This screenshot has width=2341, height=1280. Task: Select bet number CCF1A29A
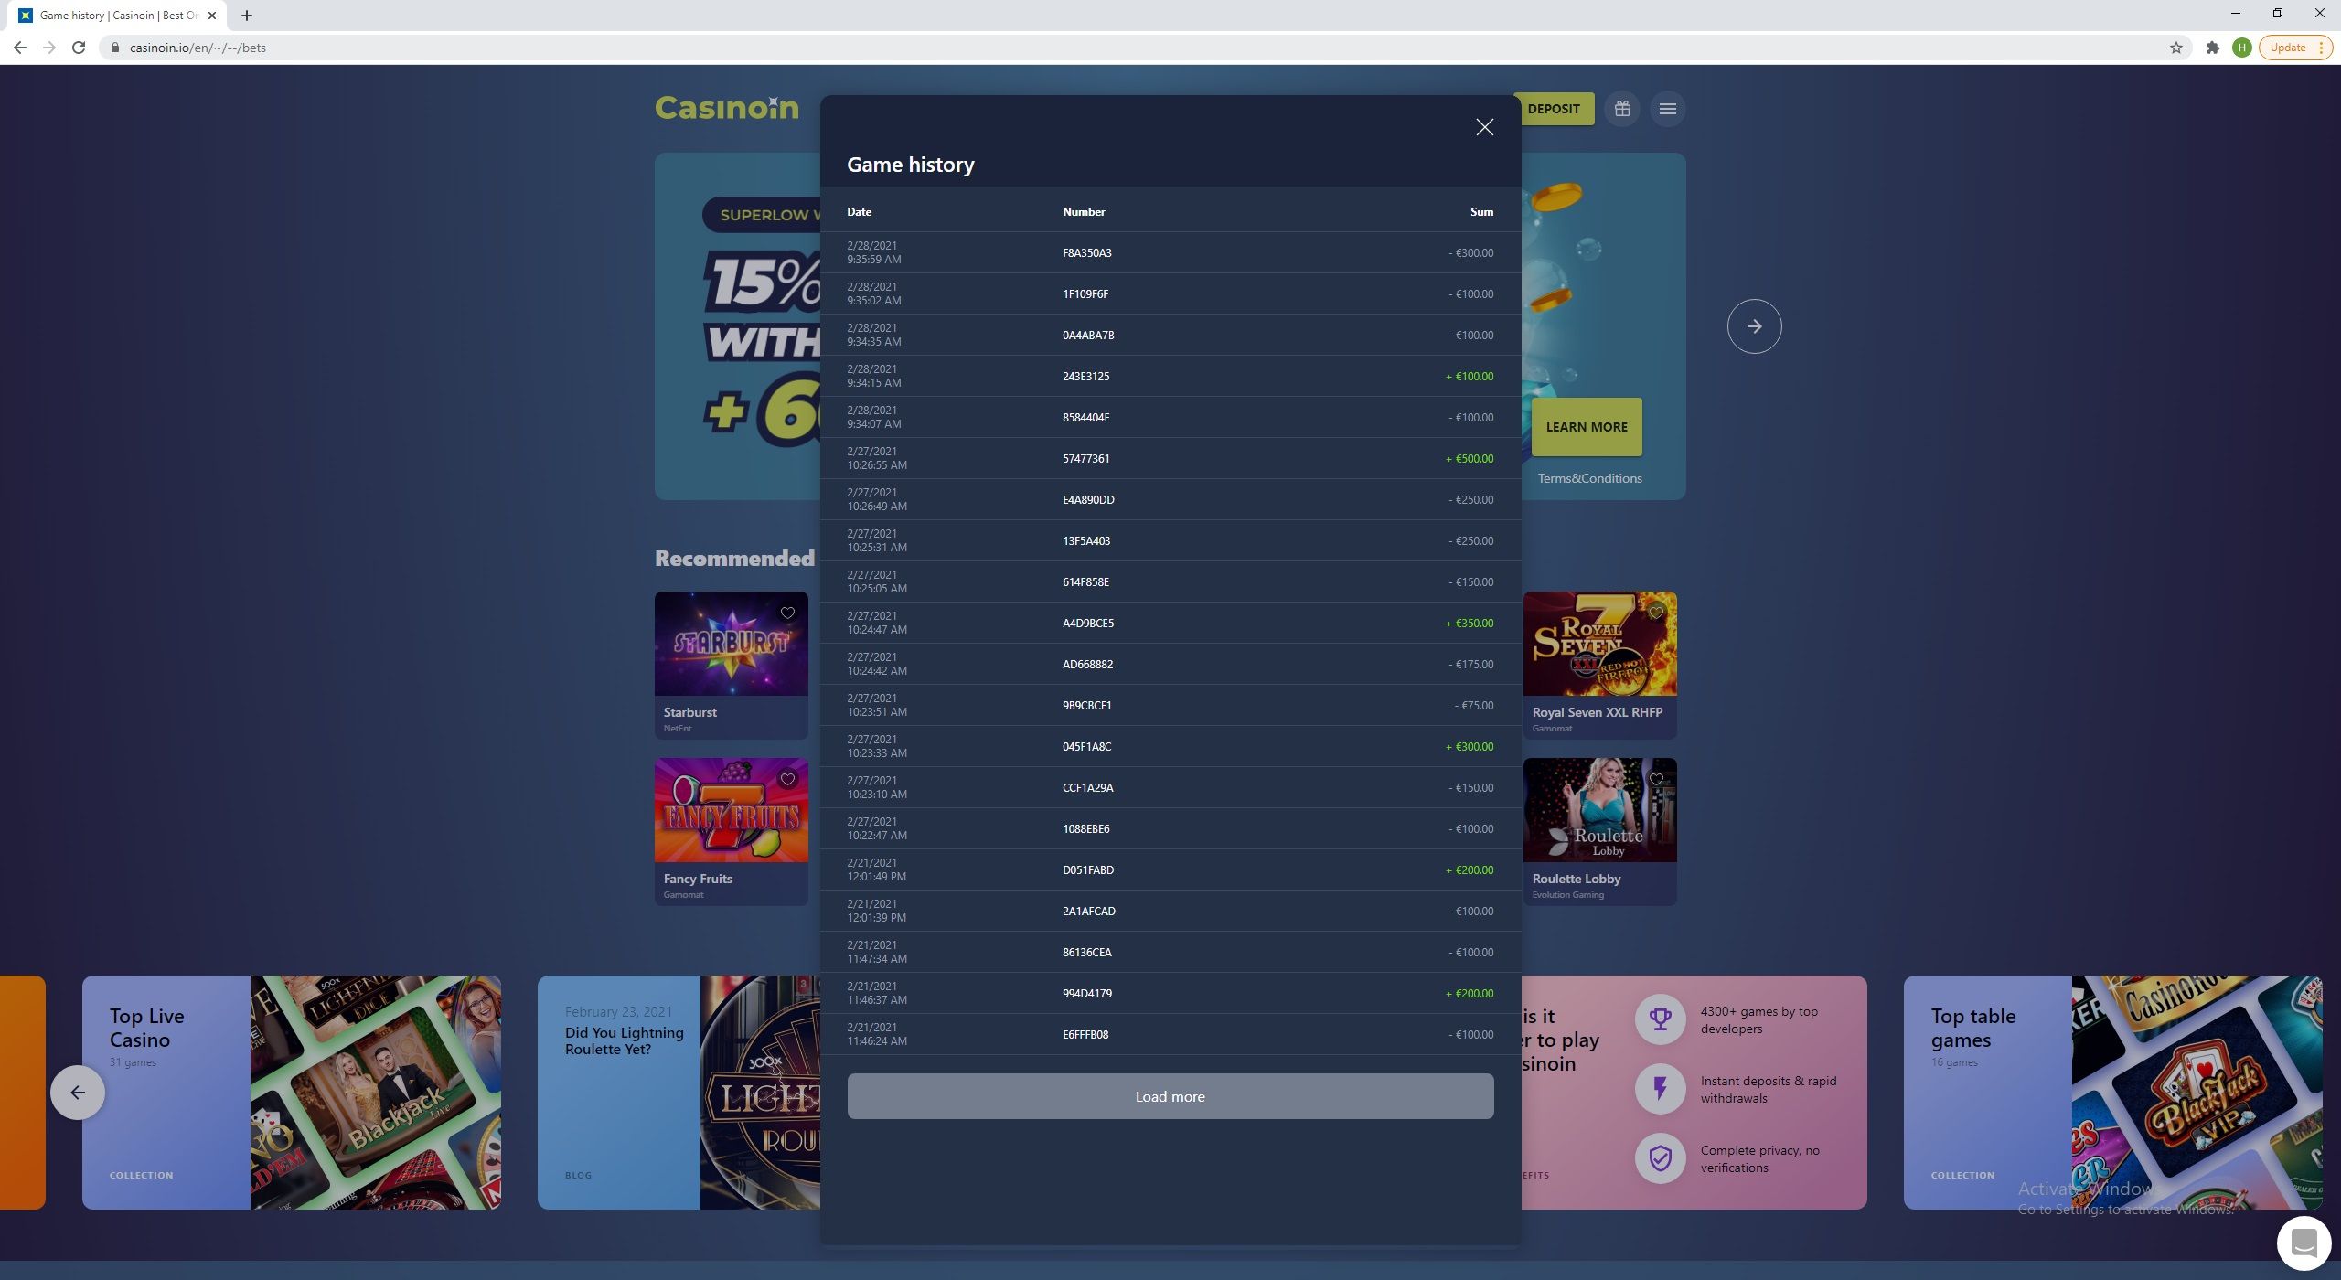[1088, 788]
